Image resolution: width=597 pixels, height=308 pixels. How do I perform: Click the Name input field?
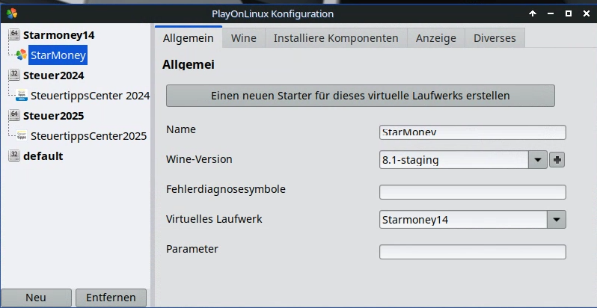pyautogui.click(x=473, y=132)
